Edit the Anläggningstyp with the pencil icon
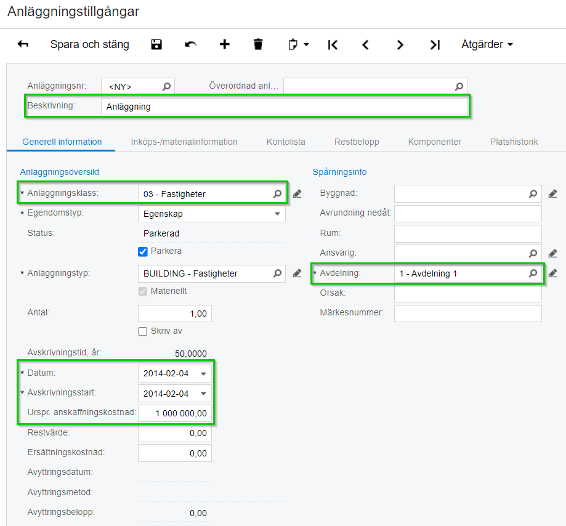 297,273
